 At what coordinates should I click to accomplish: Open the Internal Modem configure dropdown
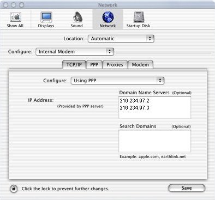coord(75,52)
